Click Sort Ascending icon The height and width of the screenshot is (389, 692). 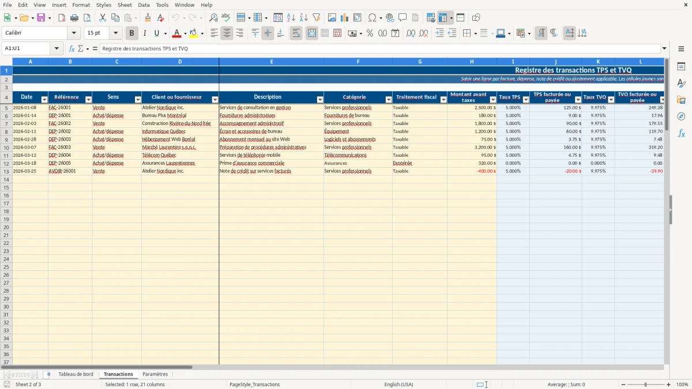tap(291, 18)
